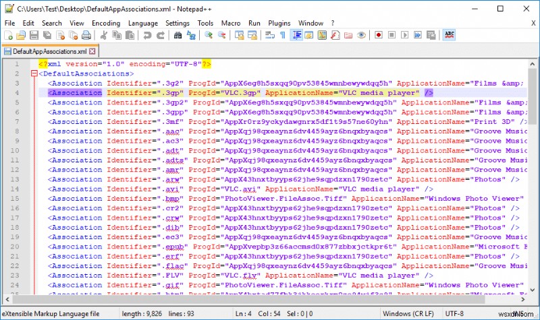Open the Plugins menu

pos(279,23)
